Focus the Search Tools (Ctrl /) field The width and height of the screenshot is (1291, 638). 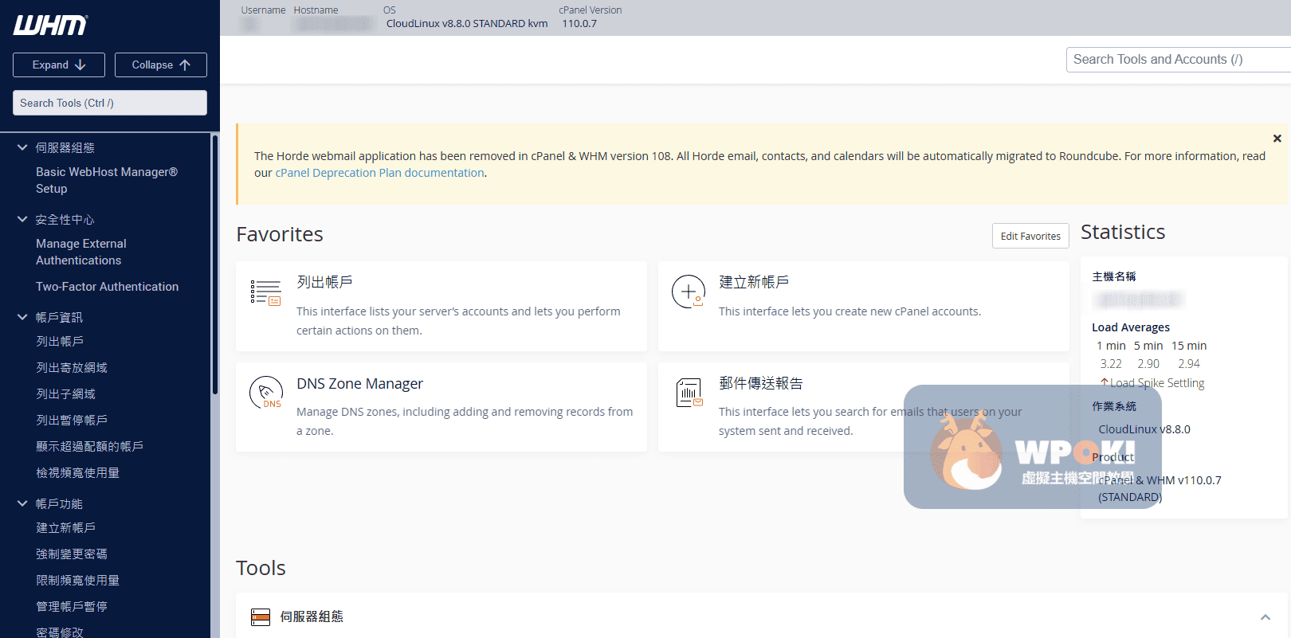110,103
